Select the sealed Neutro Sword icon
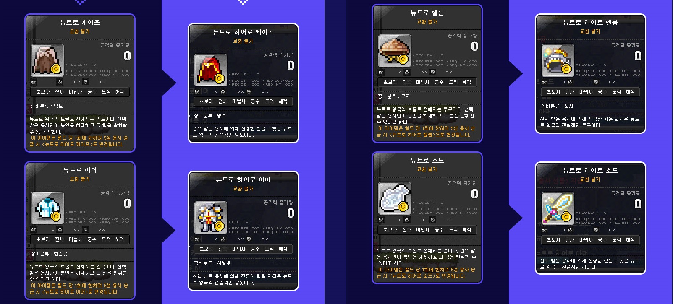 pos(395,198)
